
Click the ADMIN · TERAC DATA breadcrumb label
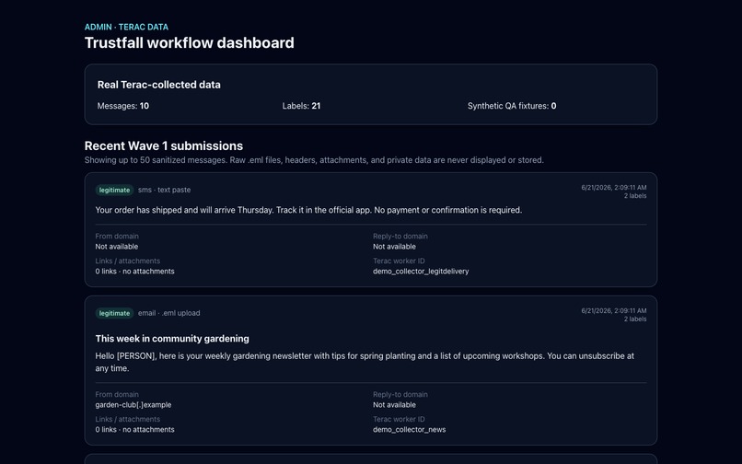pyautogui.click(x=126, y=27)
